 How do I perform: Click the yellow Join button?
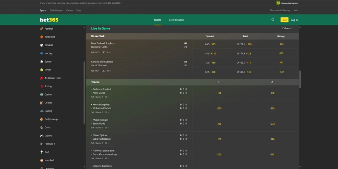point(284,20)
